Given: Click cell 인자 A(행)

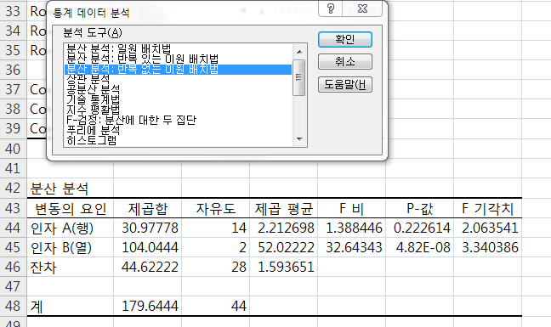Looking at the screenshot, I should pyautogui.click(x=71, y=228).
